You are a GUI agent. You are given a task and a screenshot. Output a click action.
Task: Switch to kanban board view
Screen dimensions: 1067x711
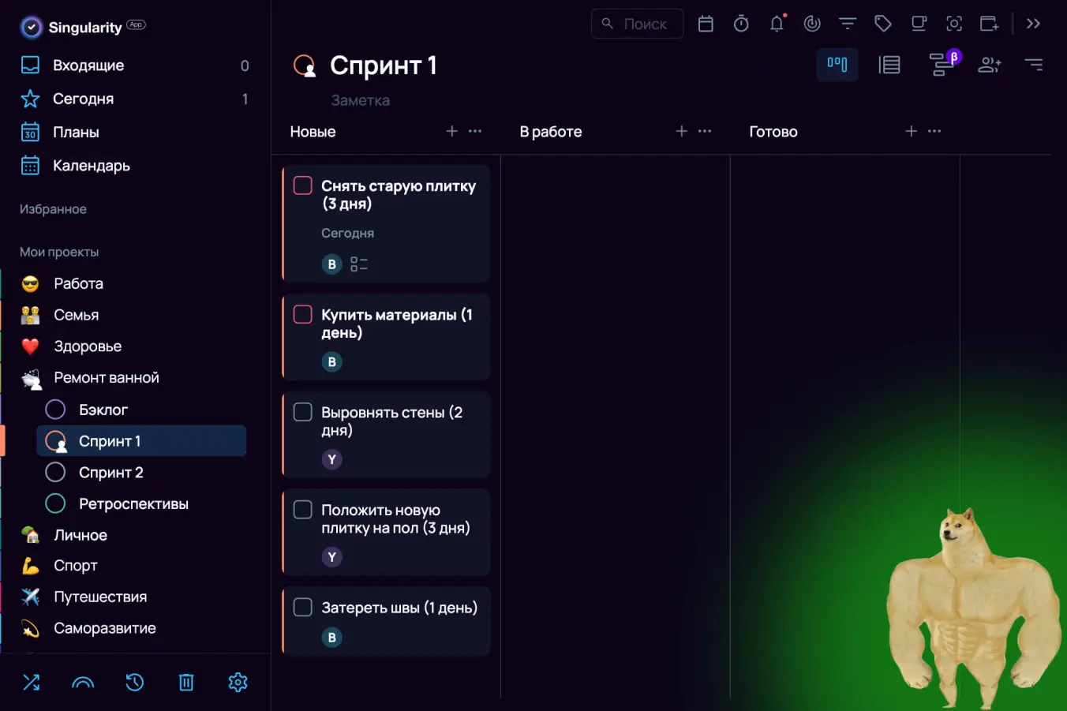(837, 65)
